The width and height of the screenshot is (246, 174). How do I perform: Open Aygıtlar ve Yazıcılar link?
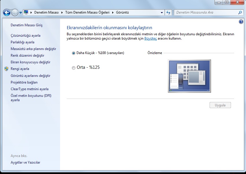tap(25, 162)
